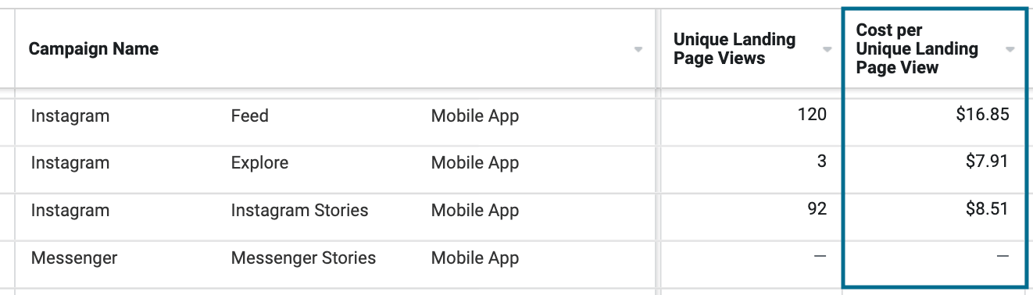This screenshot has height=295, width=1033.
Task: Click the $7.91 cost value
Action: [x=987, y=162]
